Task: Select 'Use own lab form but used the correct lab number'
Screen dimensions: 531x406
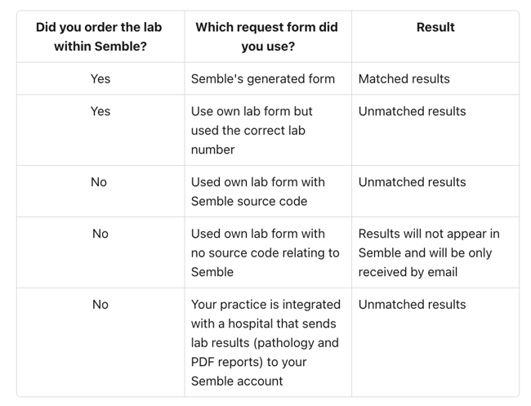Action: pyautogui.click(x=252, y=131)
